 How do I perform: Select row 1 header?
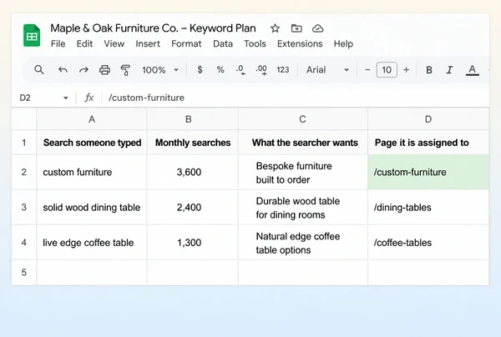pos(24,143)
